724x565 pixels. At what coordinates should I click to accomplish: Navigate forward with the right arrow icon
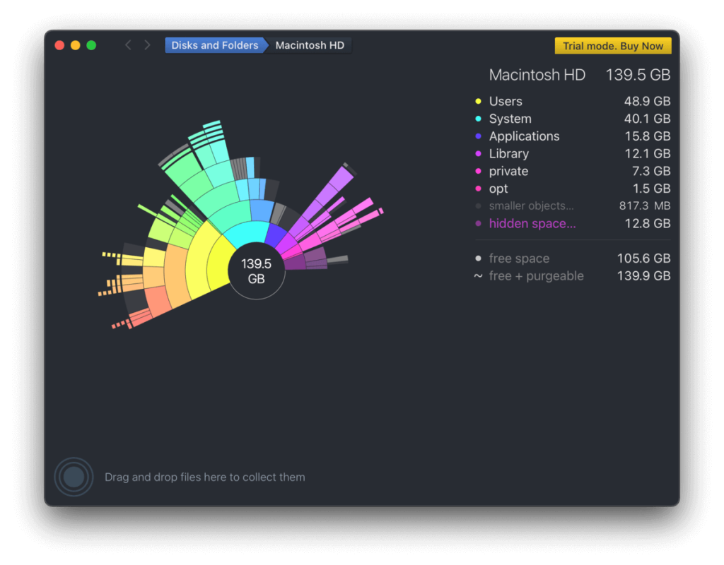tap(147, 44)
